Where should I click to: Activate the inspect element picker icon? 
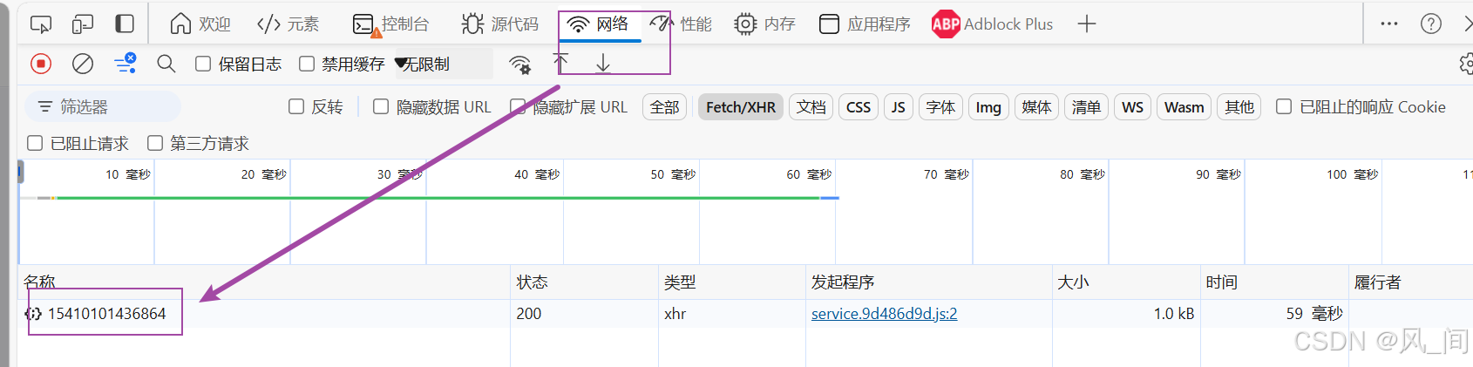click(41, 24)
